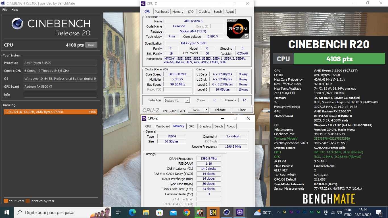Show hidden system tray icons
The image size is (388, 218).
pos(278,212)
